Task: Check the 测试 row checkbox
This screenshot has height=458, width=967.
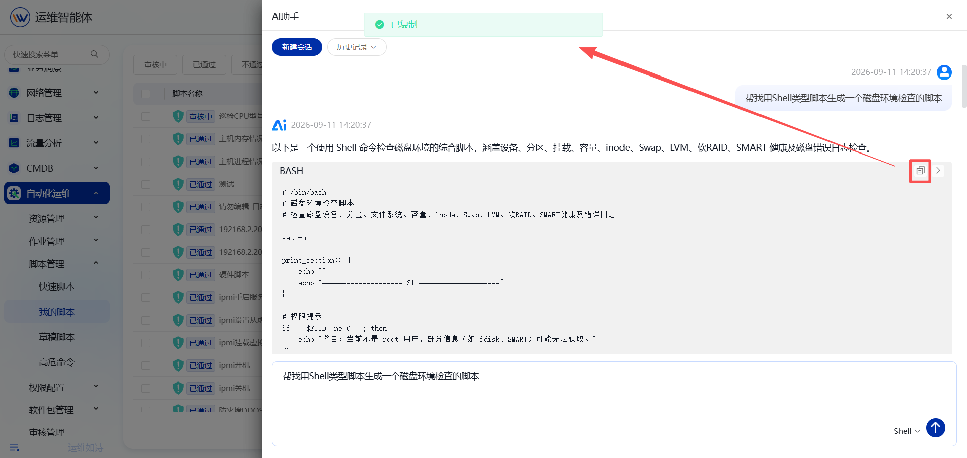Action: click(146, 184)
